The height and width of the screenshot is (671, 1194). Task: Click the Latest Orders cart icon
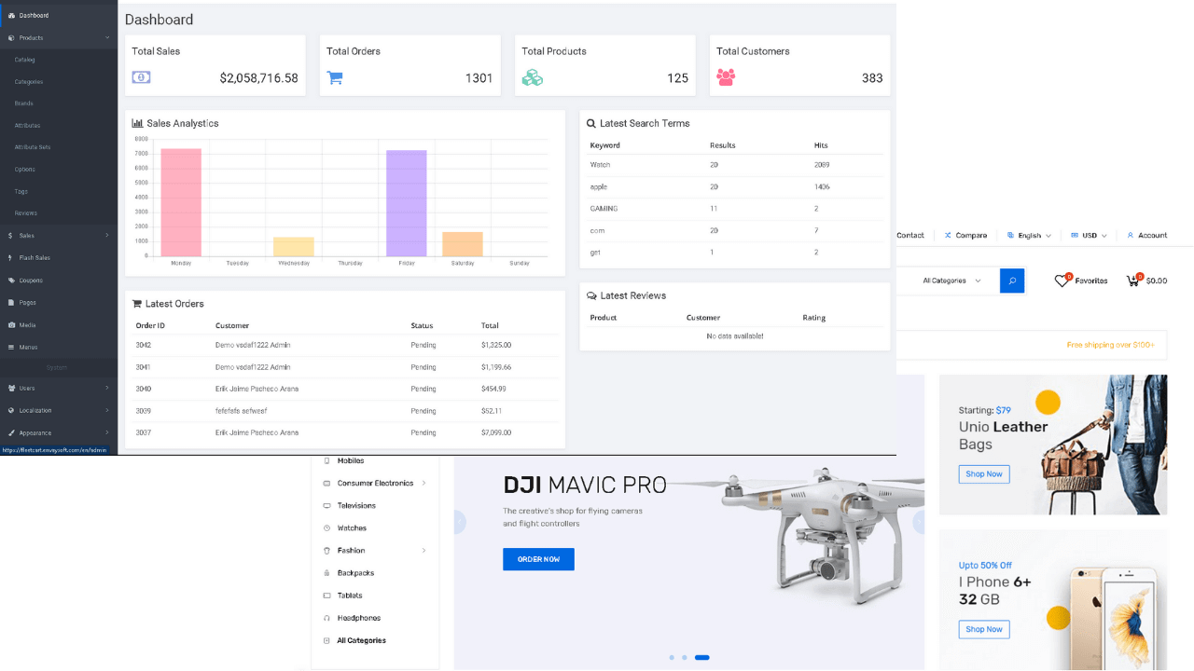[x=137, y=304]
